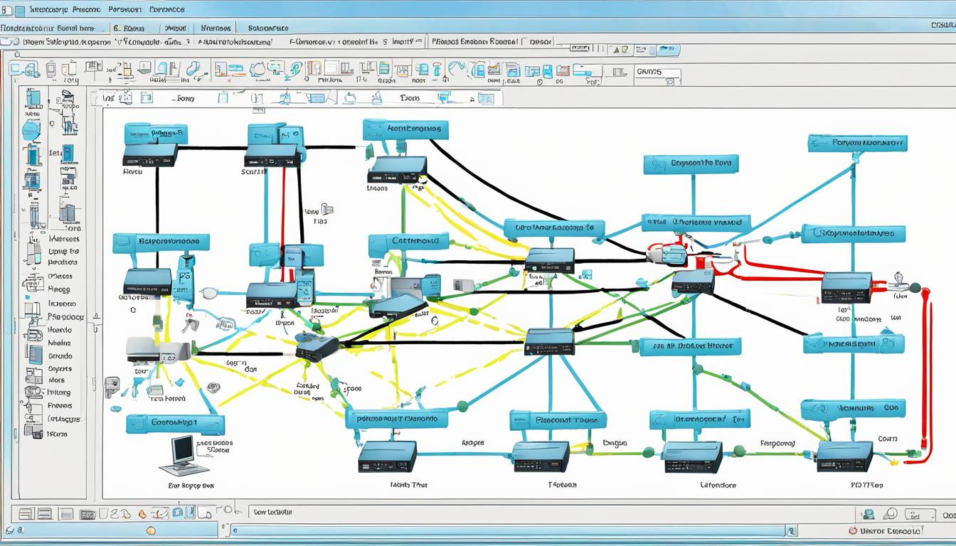The image size is (956, 546).
Task: Toggle the small checkbox before the 'Desor' label
Action: click(526, 43)
